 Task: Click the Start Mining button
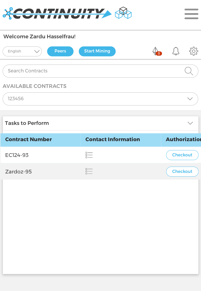pos(97,51)
